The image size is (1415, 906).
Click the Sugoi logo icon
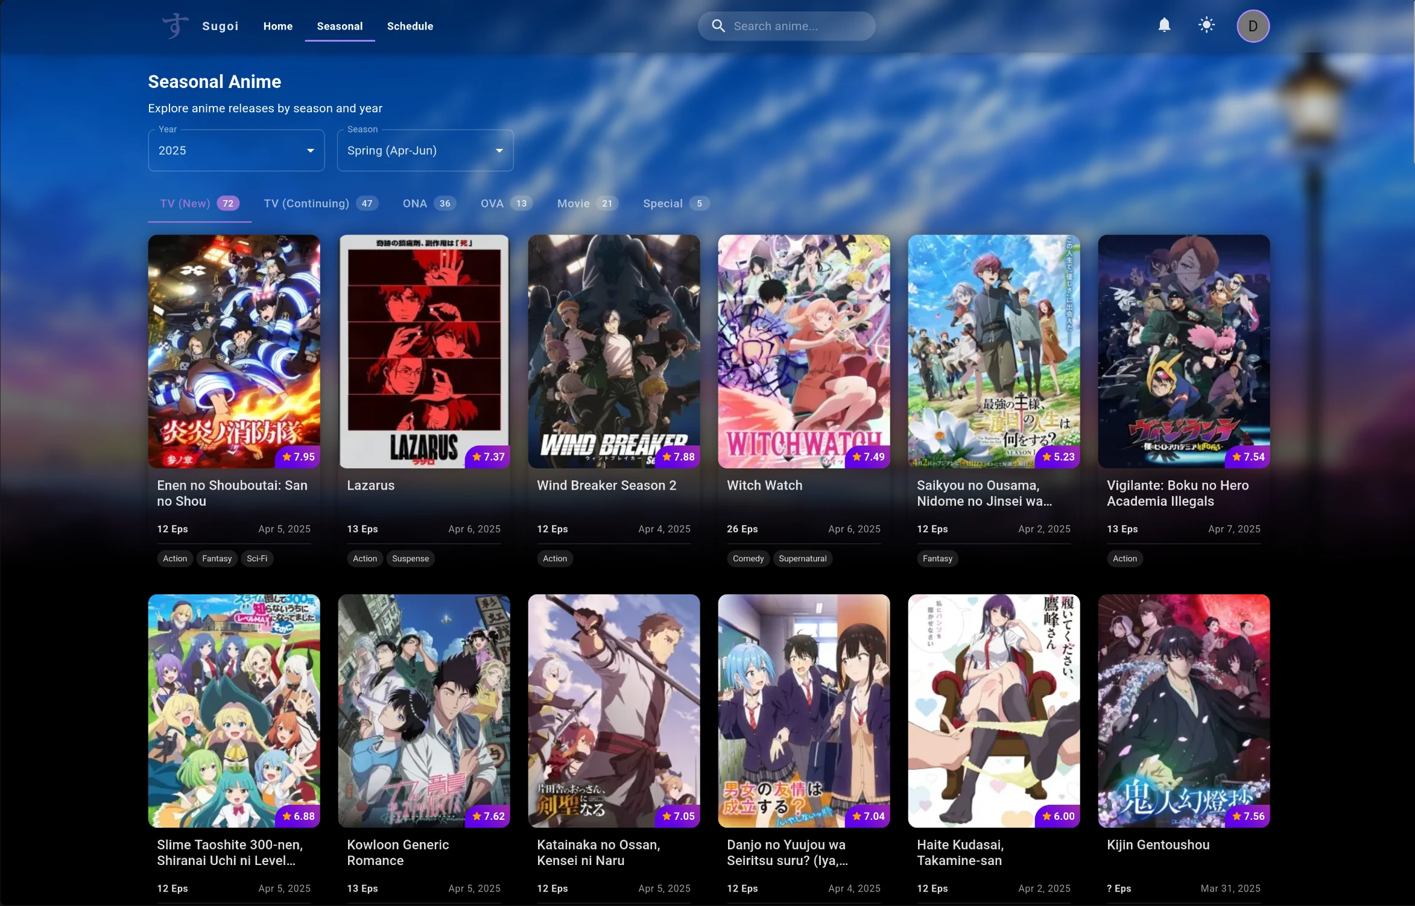pyautogui.click(x=175, y=26)
